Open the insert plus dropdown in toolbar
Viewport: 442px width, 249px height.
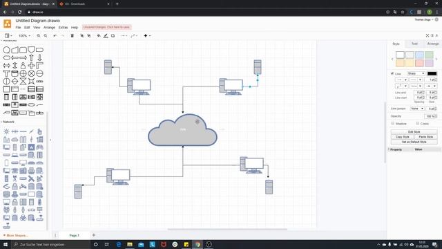[147, 36]
